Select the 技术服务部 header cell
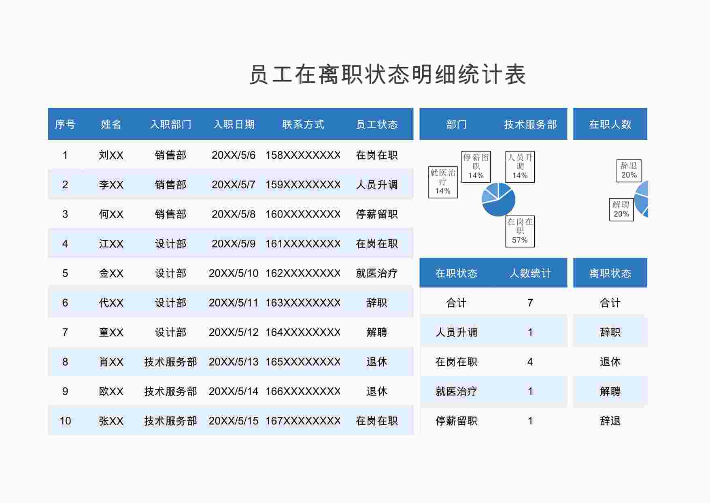Screen dimensions: 710x503 [530, 124]
